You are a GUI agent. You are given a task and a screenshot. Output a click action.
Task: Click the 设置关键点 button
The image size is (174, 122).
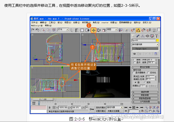101,111
